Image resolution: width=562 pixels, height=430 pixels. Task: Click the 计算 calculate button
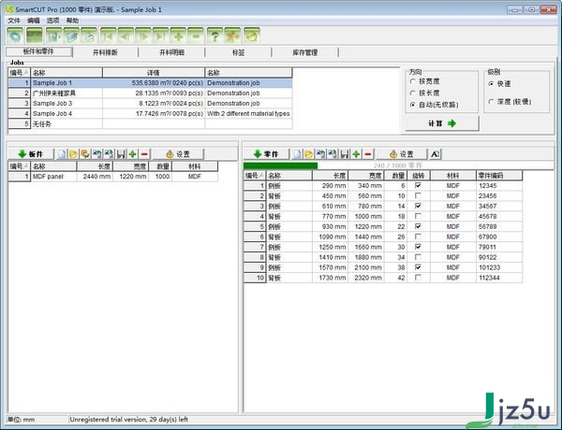tap(442, 123)
